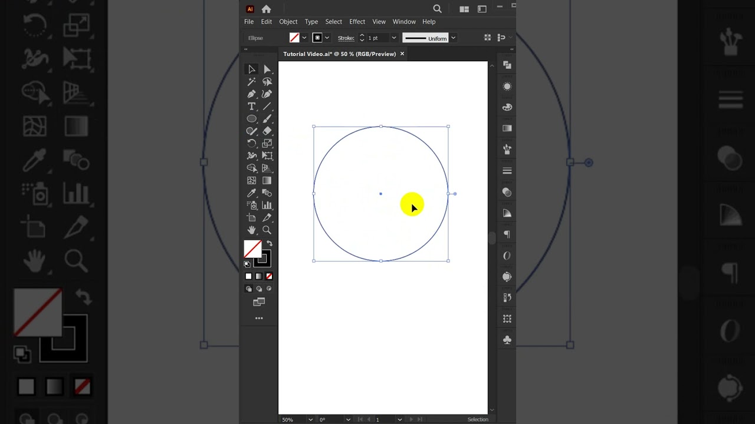Swap fill and stroke colors
The image size is (755, 424).
coord(270,244)
